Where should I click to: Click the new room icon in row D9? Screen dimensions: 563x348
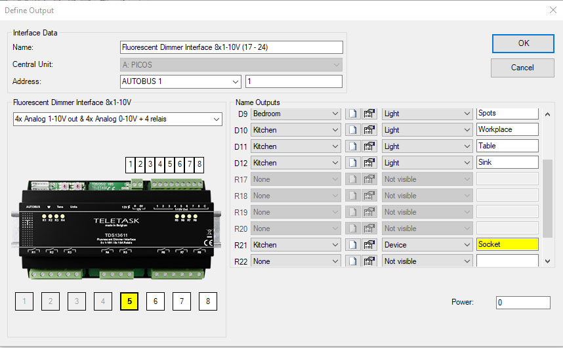(352, 114)
